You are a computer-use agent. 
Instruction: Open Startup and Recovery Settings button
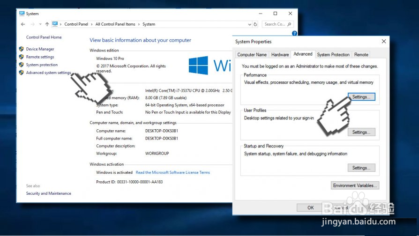point(361,168)
